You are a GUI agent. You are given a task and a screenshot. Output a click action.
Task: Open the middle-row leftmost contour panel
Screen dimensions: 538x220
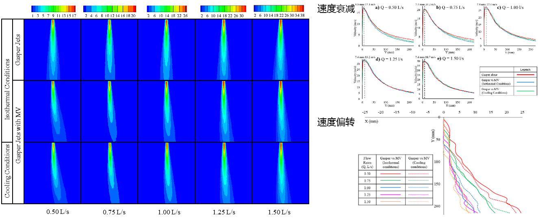coord(53,111)
